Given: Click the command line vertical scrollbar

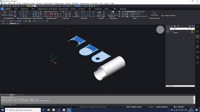Looking at the screenshot, I should coord(194,100).
